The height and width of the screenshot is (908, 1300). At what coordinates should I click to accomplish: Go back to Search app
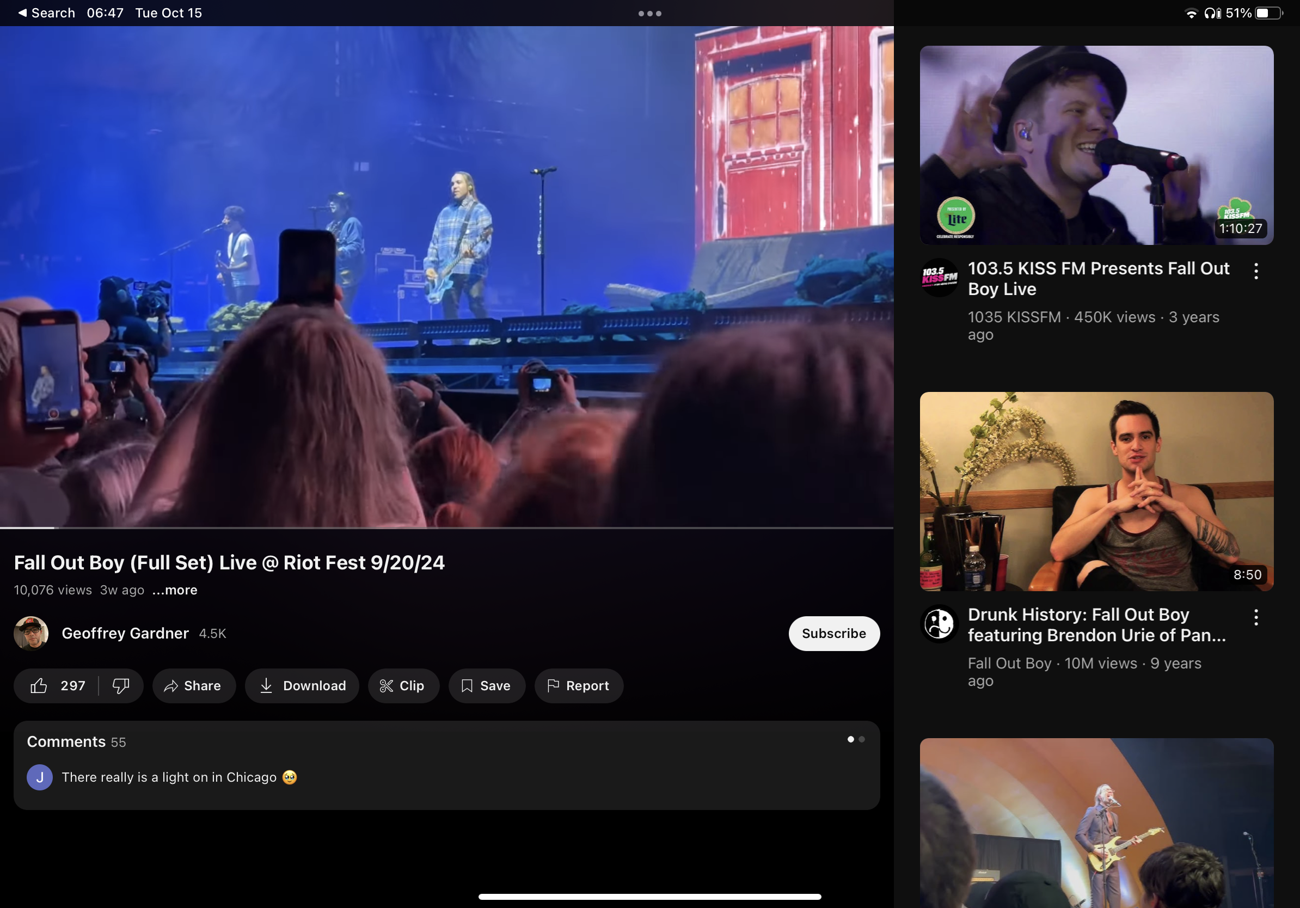[x=47, y=13]
